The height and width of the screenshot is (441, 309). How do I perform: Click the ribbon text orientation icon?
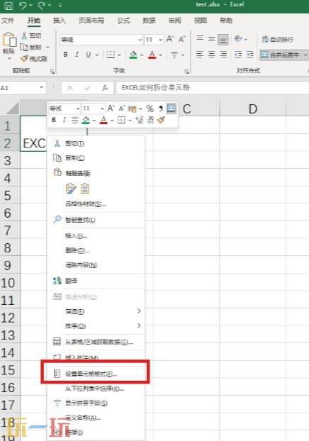pos(238,39)
